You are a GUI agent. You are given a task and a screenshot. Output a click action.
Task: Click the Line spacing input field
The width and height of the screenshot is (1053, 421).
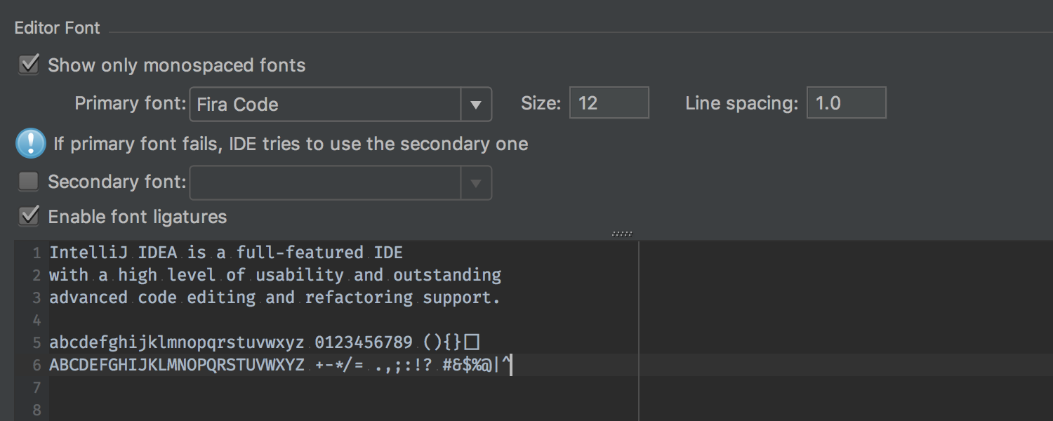(847, 103)
